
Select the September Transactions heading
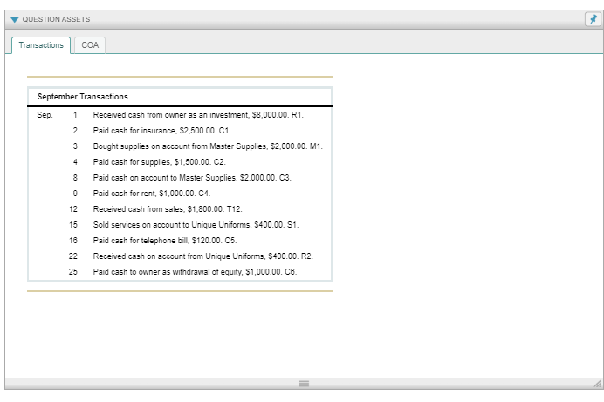pos(83,97)
